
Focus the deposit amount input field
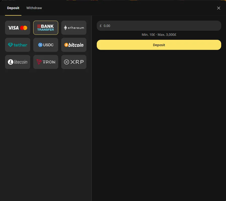(159, 26)
